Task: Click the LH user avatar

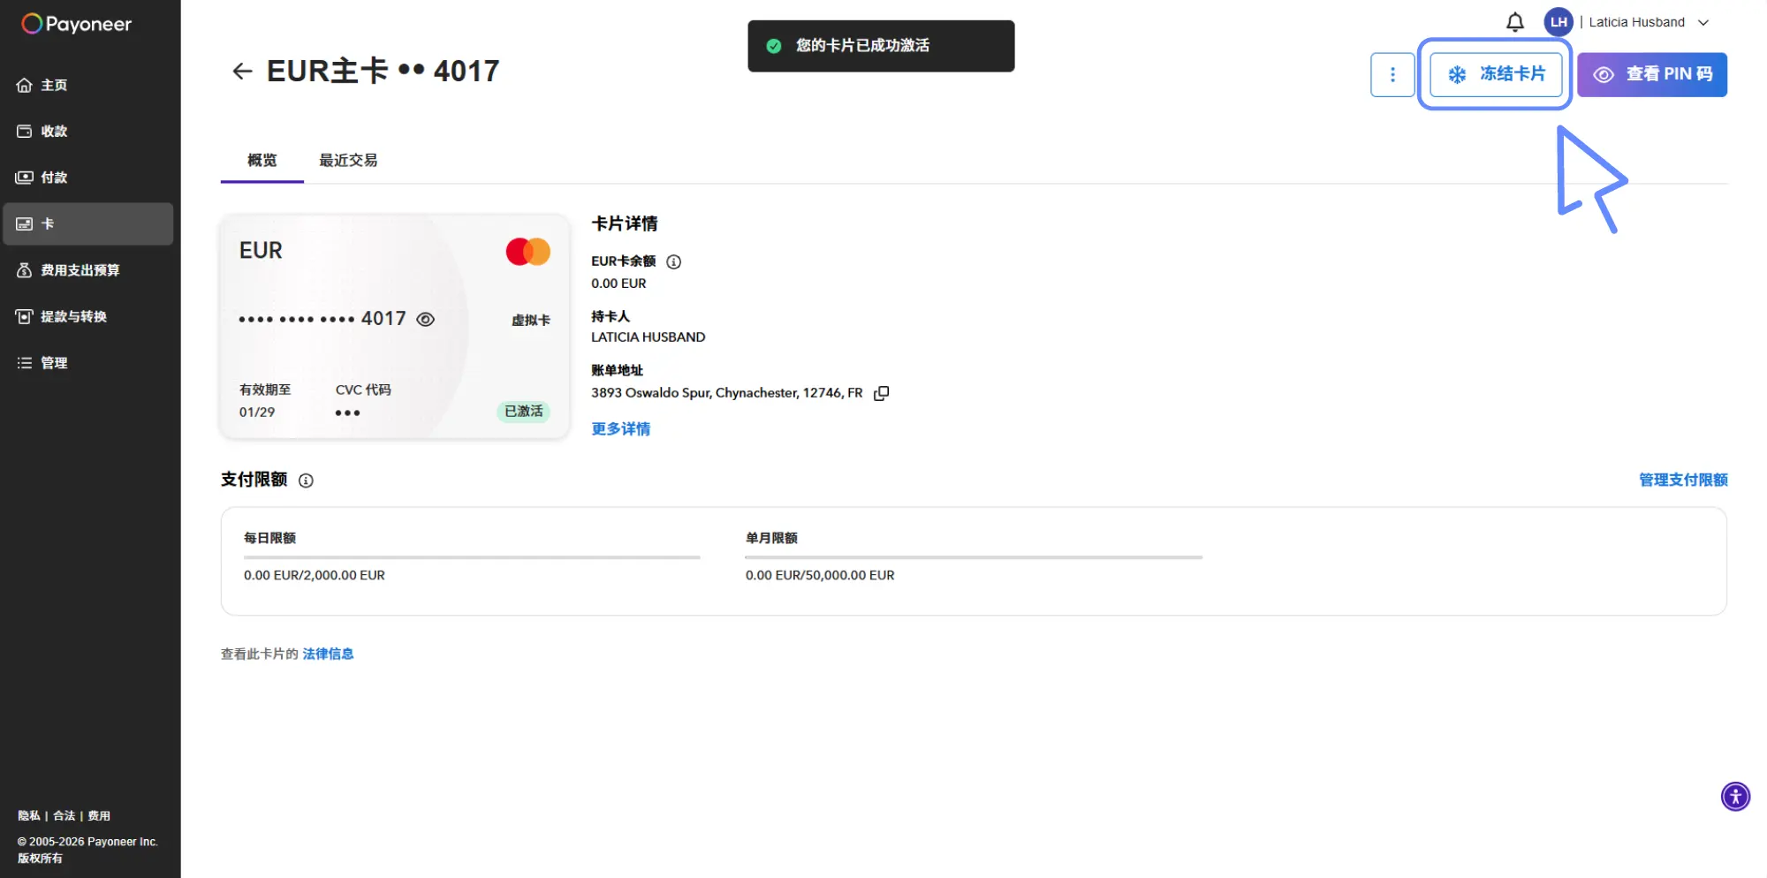Action: coord(1558,22)
